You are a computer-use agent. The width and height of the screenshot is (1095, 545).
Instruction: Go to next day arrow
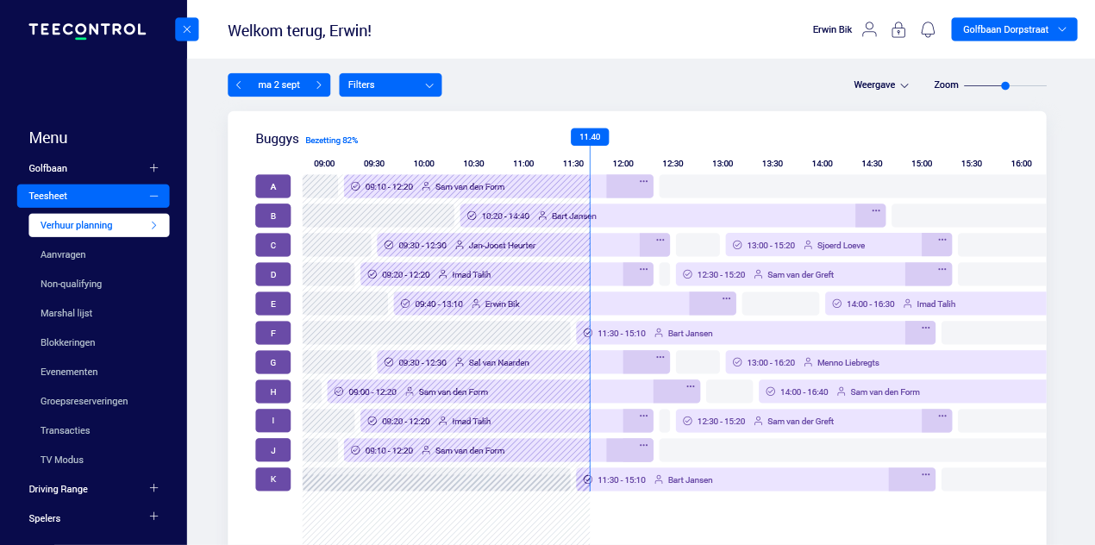318,85
